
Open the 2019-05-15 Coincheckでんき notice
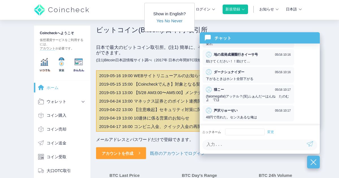[x=149, y=84]
